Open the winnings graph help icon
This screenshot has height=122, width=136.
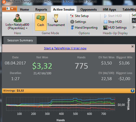(x=133, y=91)
